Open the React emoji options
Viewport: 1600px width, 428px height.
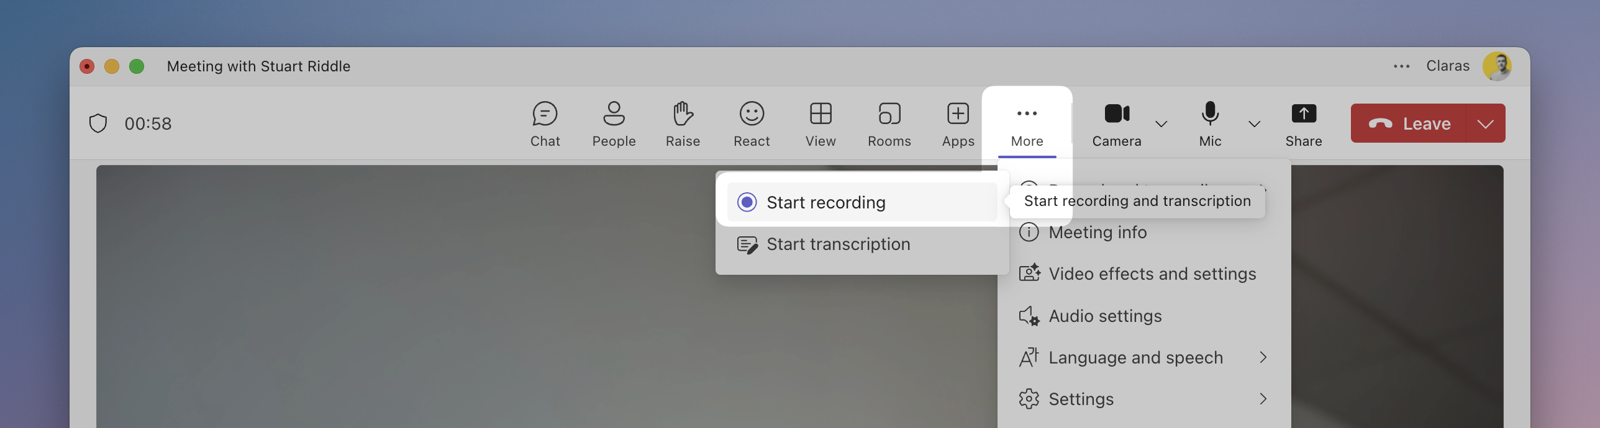752,124
